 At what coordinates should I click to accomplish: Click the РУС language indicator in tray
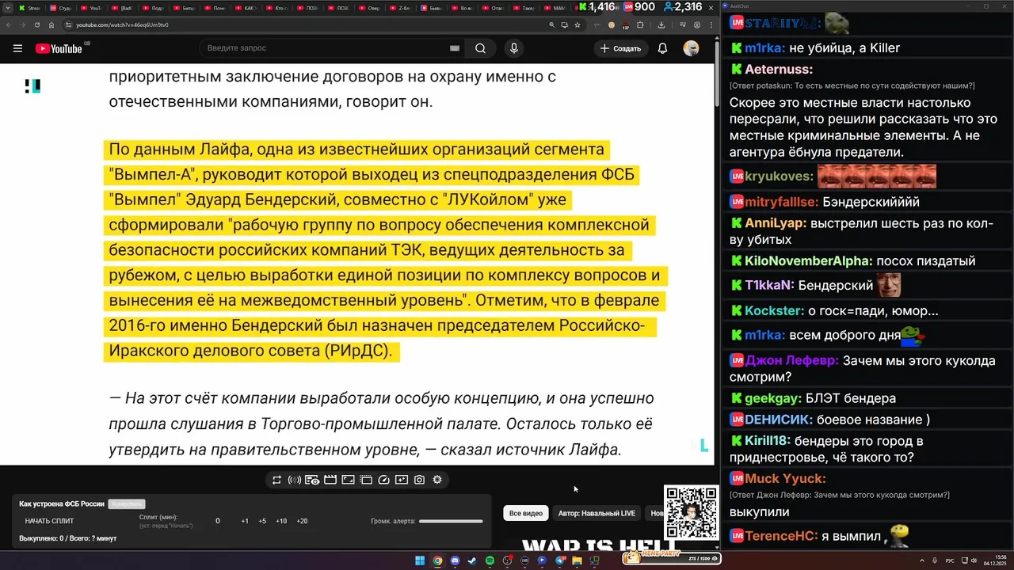click(950, 560)
